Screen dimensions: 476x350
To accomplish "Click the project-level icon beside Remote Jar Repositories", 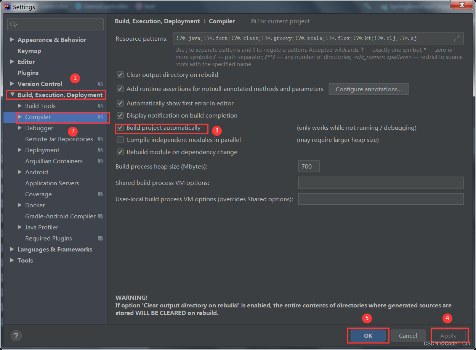I will (x=100, y=139).
